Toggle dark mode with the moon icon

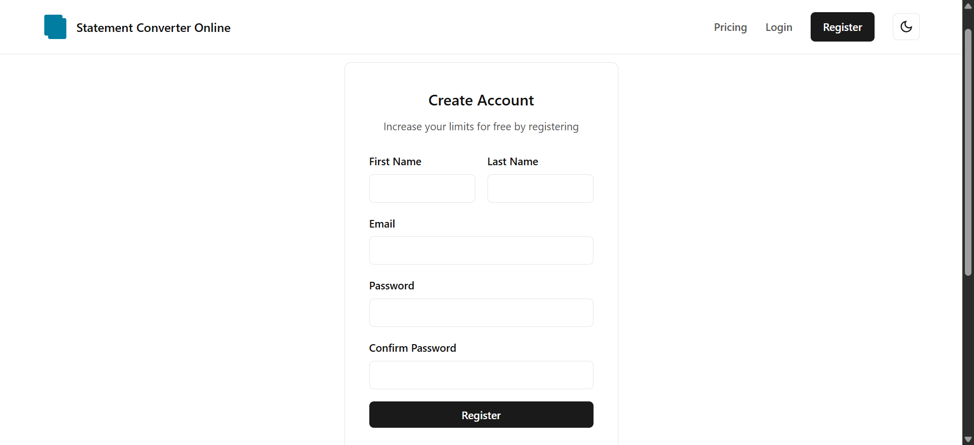[906, 27]
